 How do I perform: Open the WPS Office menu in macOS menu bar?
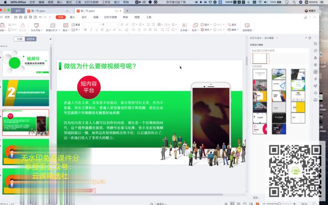tap(18, 2)
